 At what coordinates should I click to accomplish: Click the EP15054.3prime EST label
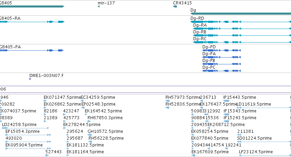coord(23,131)
